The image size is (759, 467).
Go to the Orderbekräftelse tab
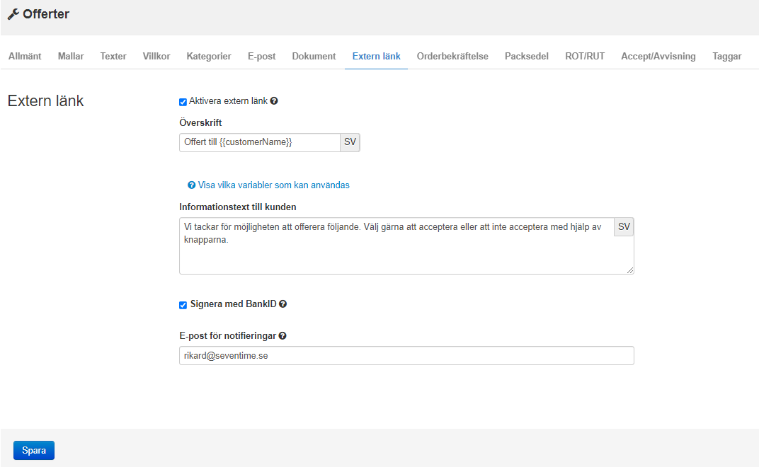(452, 56)
